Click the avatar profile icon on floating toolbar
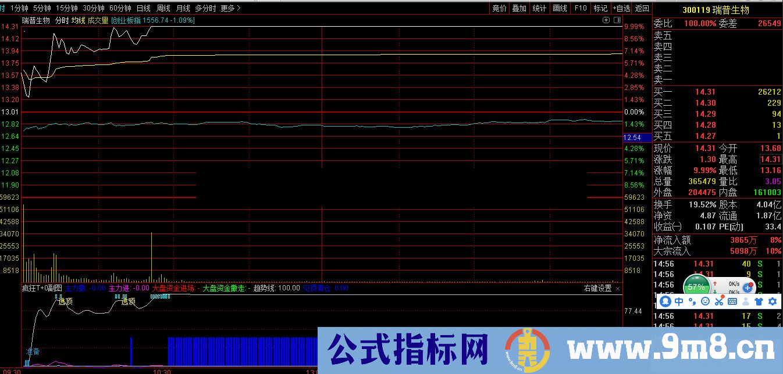Image resolution: width=783 pixels, height=374 pixels. [x=746, y=302]
